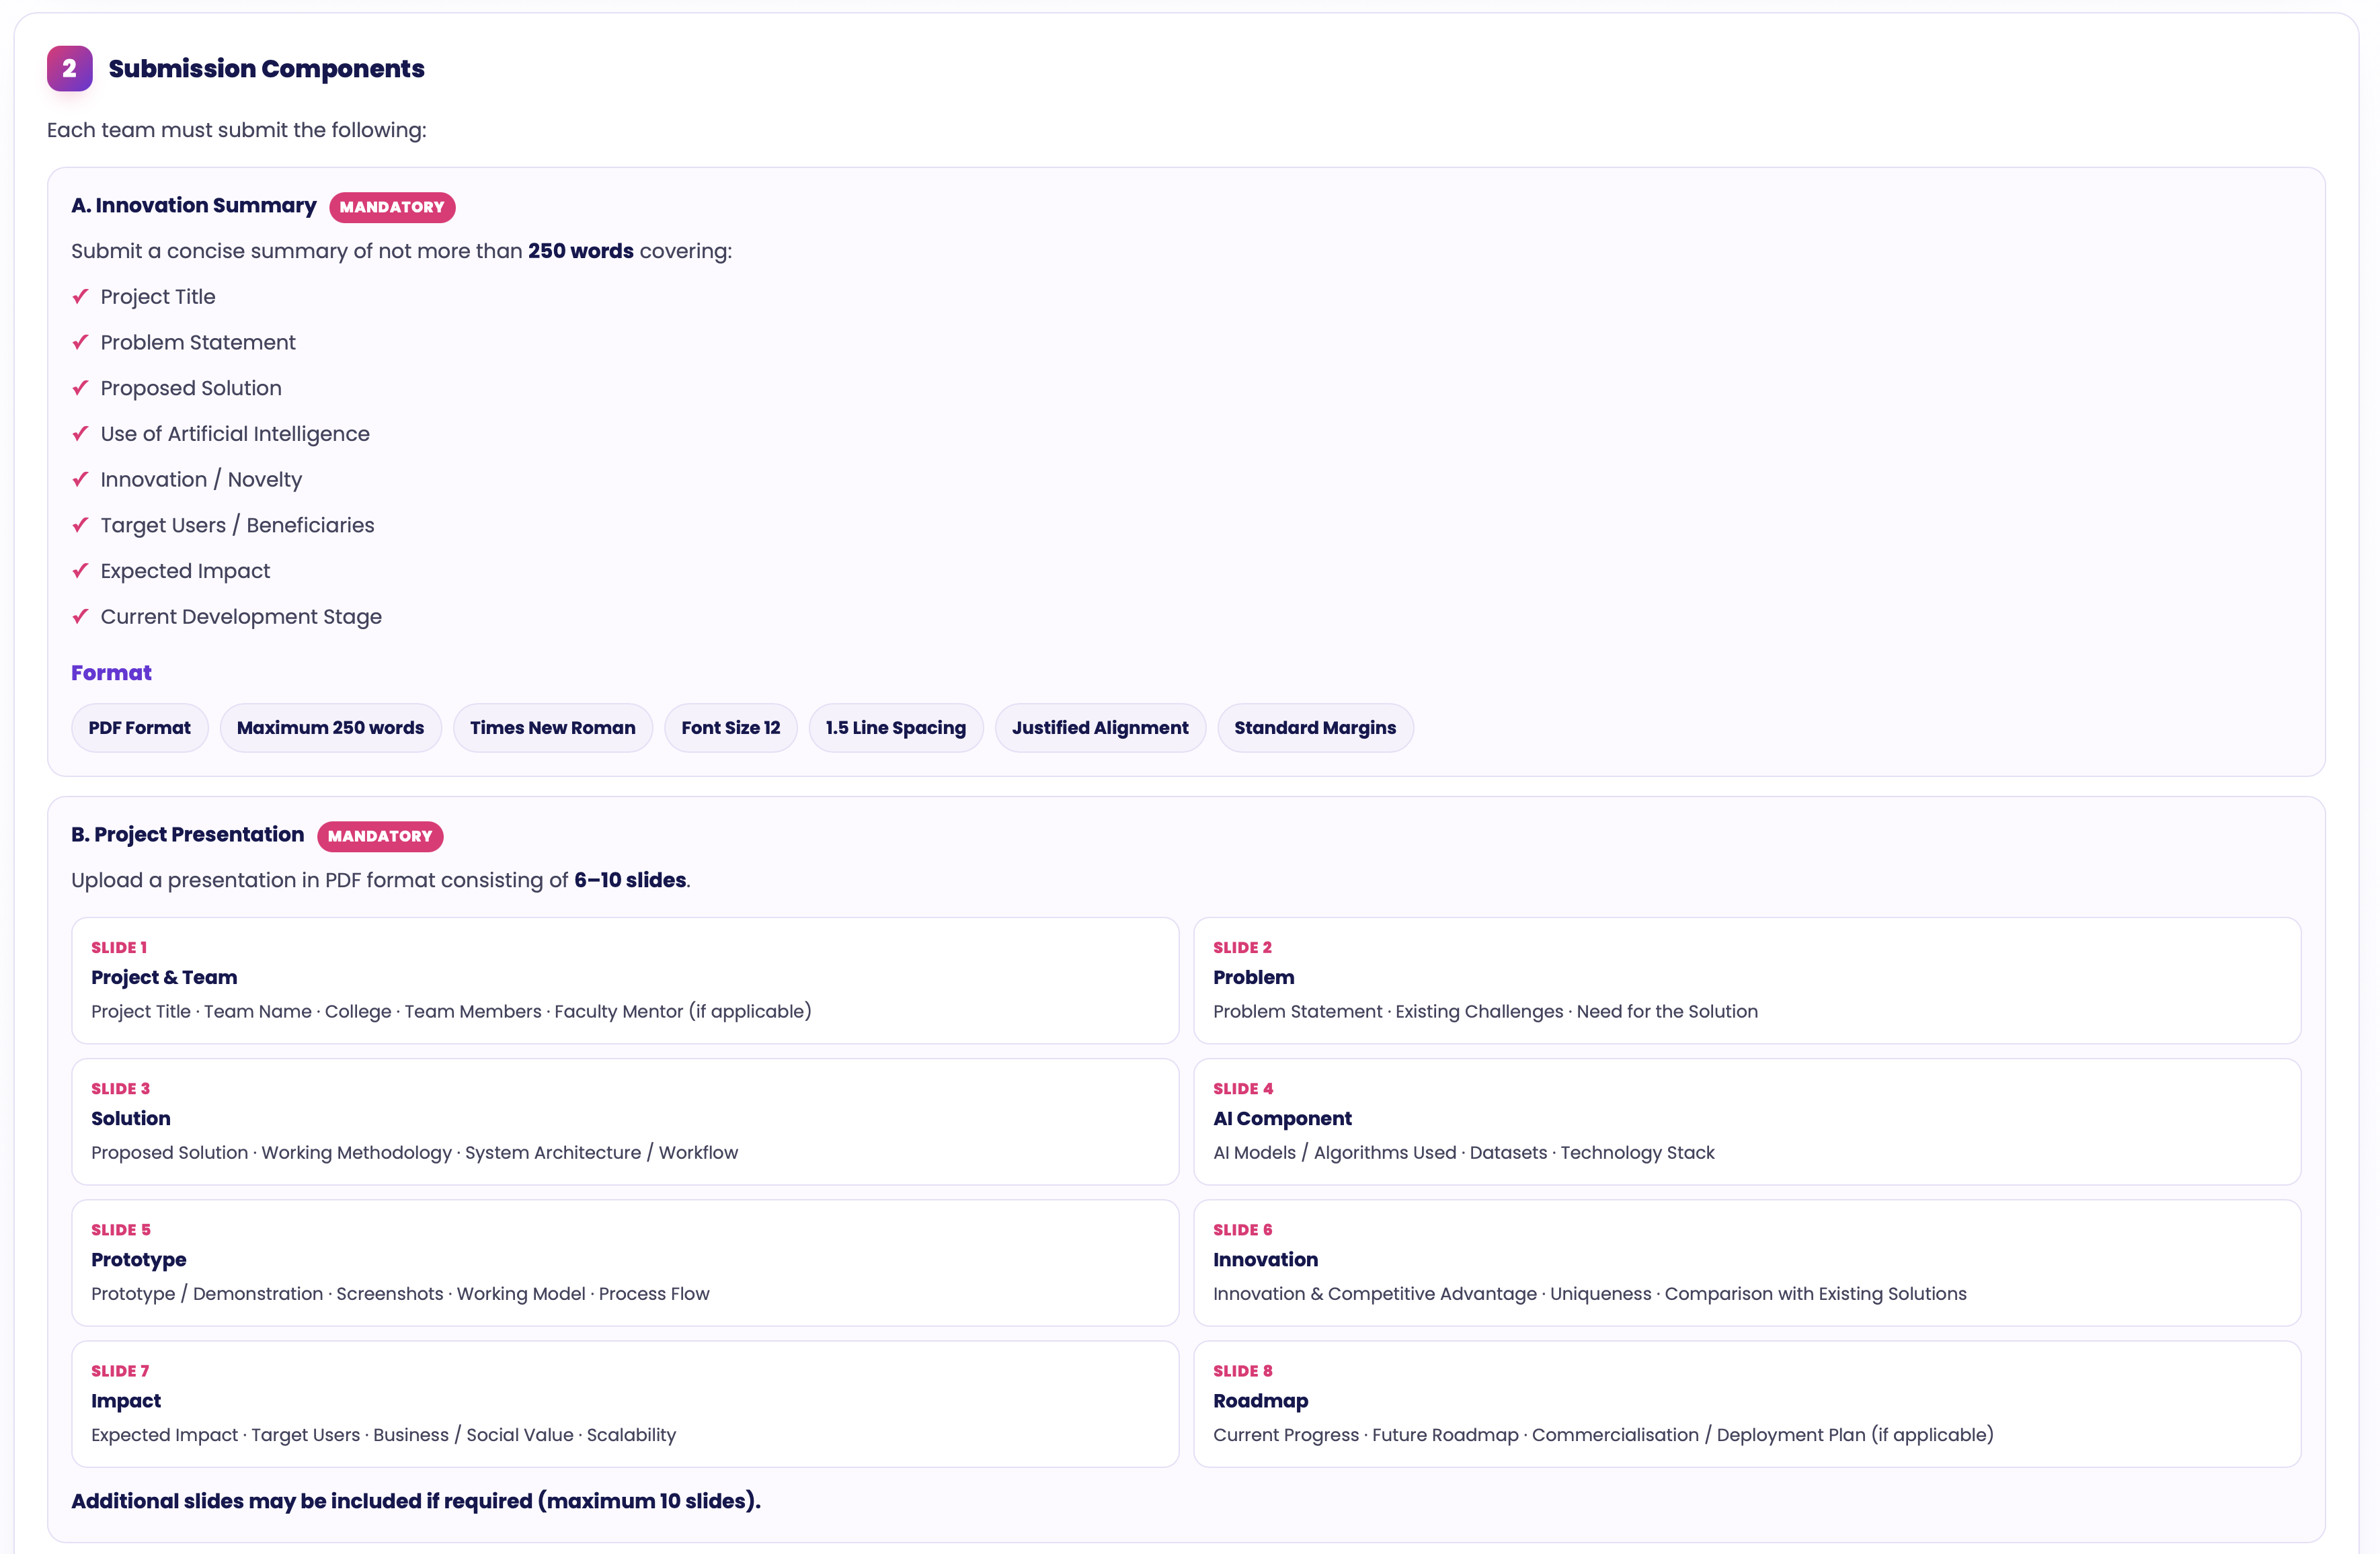Image resolution: width=2380 pixels, height=1554 pixels.
Task: Open the Slide 6 Innovation card
Action: 1747,1262
